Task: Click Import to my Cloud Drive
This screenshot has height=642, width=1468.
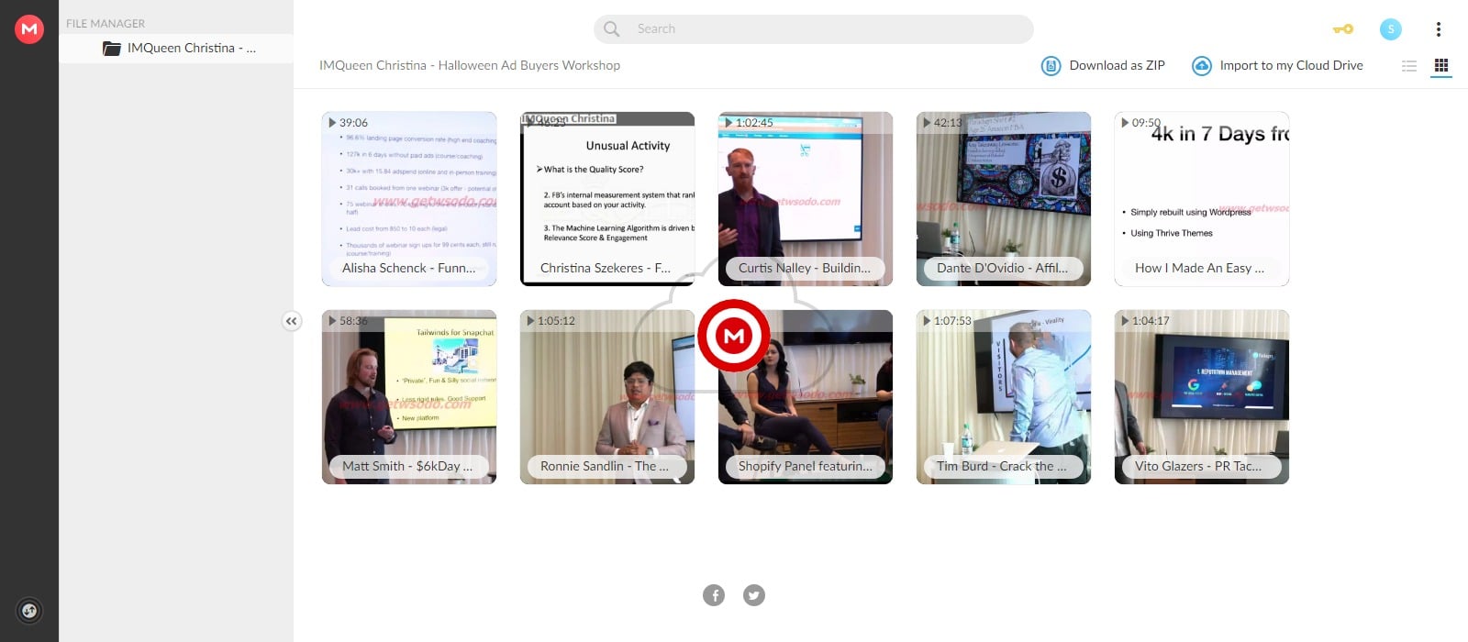Action: [x=1277, y=66]
